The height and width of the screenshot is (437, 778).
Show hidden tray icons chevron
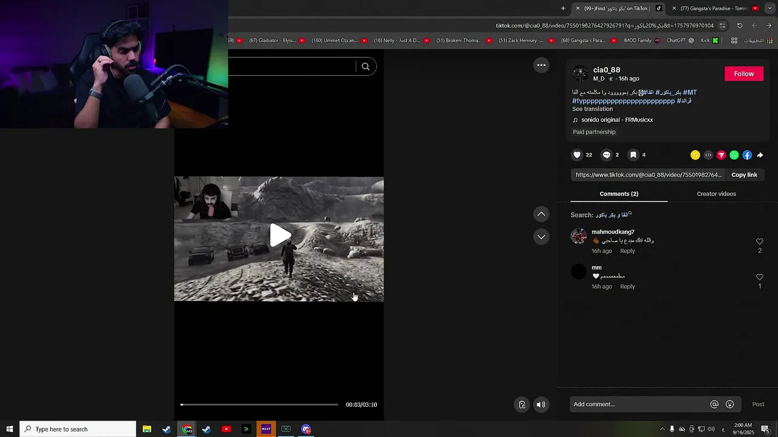(662, 429)
